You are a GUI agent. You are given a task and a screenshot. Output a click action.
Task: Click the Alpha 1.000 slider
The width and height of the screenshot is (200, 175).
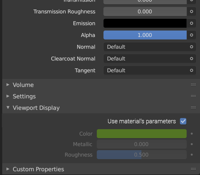pyautogui.click(x=145, y=35)
